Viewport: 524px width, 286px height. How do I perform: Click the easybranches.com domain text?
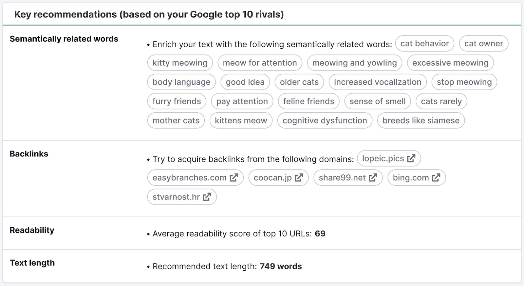(189, 178)
